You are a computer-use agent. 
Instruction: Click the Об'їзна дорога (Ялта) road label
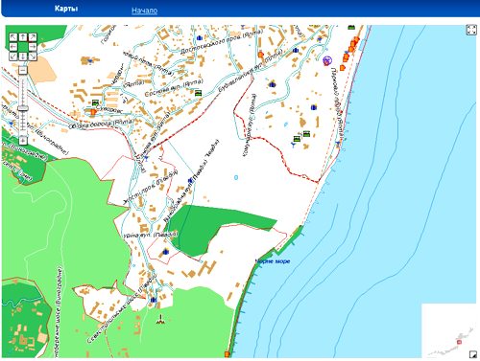[x=101, y=124]
